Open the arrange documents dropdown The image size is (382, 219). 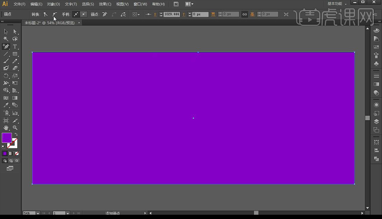pos(189,4)
